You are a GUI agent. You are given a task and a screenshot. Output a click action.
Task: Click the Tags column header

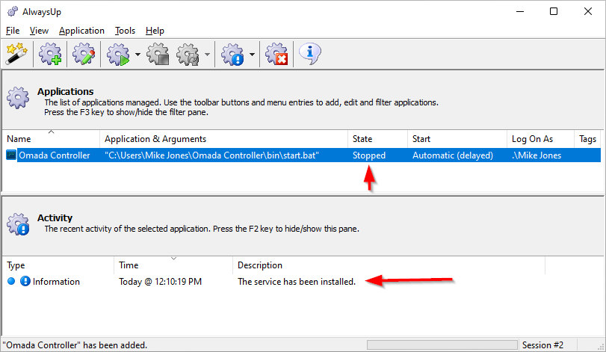(x=587, y=139)
